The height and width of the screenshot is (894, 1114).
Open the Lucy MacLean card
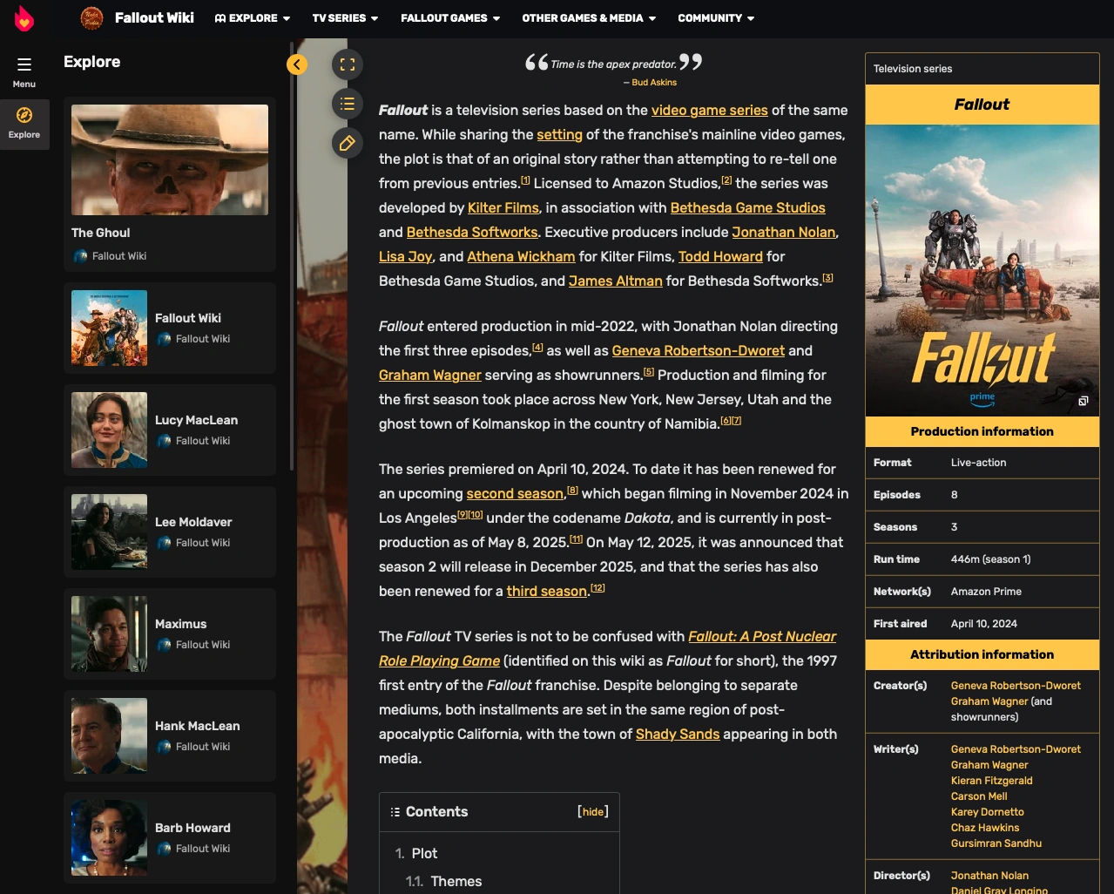170,430
